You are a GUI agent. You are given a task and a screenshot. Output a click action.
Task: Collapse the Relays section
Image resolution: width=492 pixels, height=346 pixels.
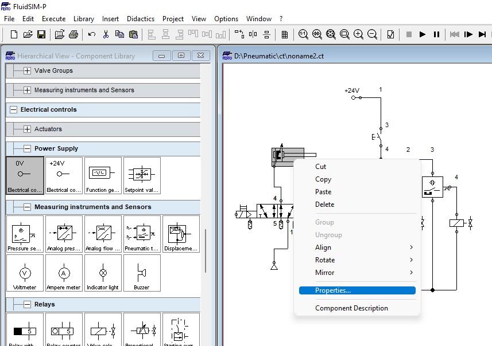(x=28, y=304)
